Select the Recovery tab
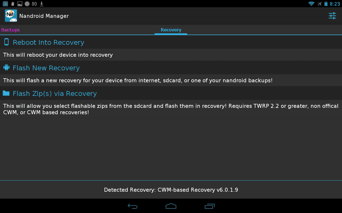 pos(171,30)
